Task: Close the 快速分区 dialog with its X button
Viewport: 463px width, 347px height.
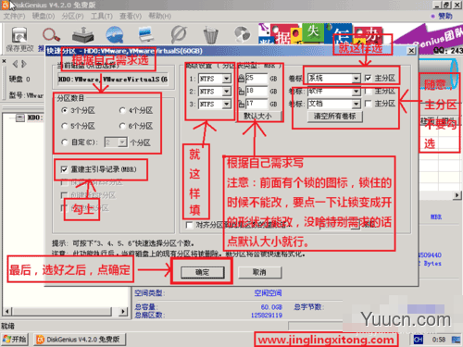Action: [411, 51]
